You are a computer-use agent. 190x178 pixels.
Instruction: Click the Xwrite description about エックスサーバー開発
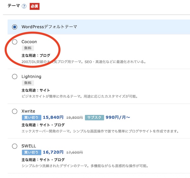[100, 131]
